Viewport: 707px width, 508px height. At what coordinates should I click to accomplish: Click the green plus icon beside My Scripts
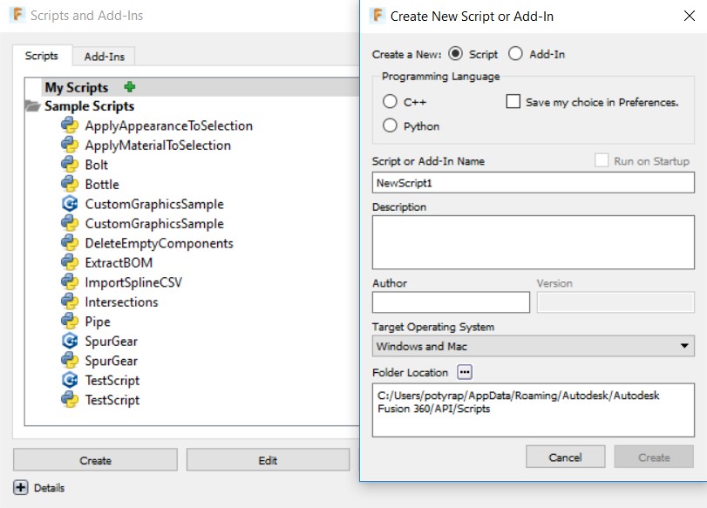point(130,87)
